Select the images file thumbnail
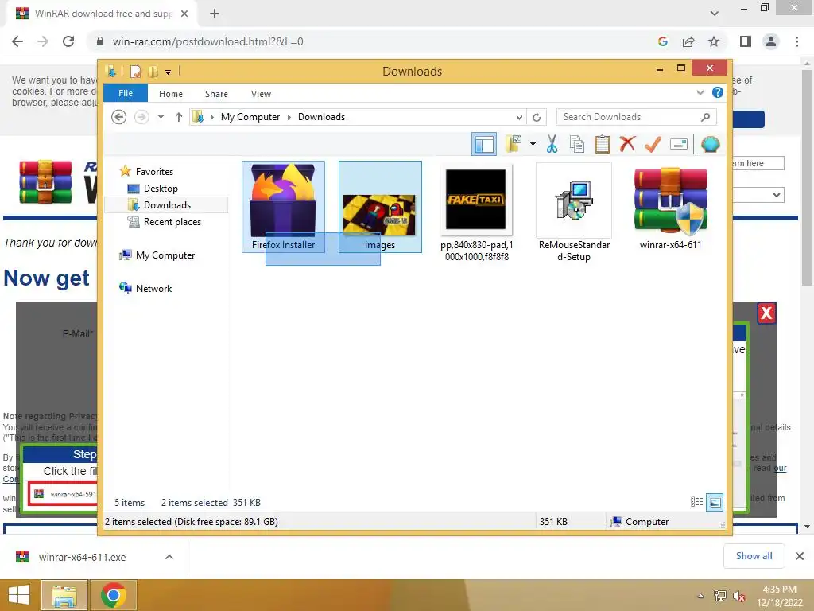Screen dimensions: 814x611 [x=380, y=207]
